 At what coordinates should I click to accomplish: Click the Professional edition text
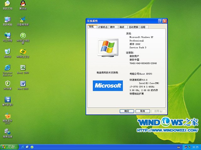point(137,41)
